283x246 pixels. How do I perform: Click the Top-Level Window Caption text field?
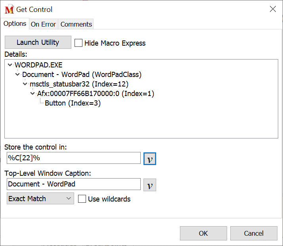(x=73, y=184)
